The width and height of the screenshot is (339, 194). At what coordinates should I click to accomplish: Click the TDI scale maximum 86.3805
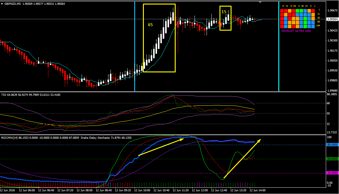click(332, 94)
